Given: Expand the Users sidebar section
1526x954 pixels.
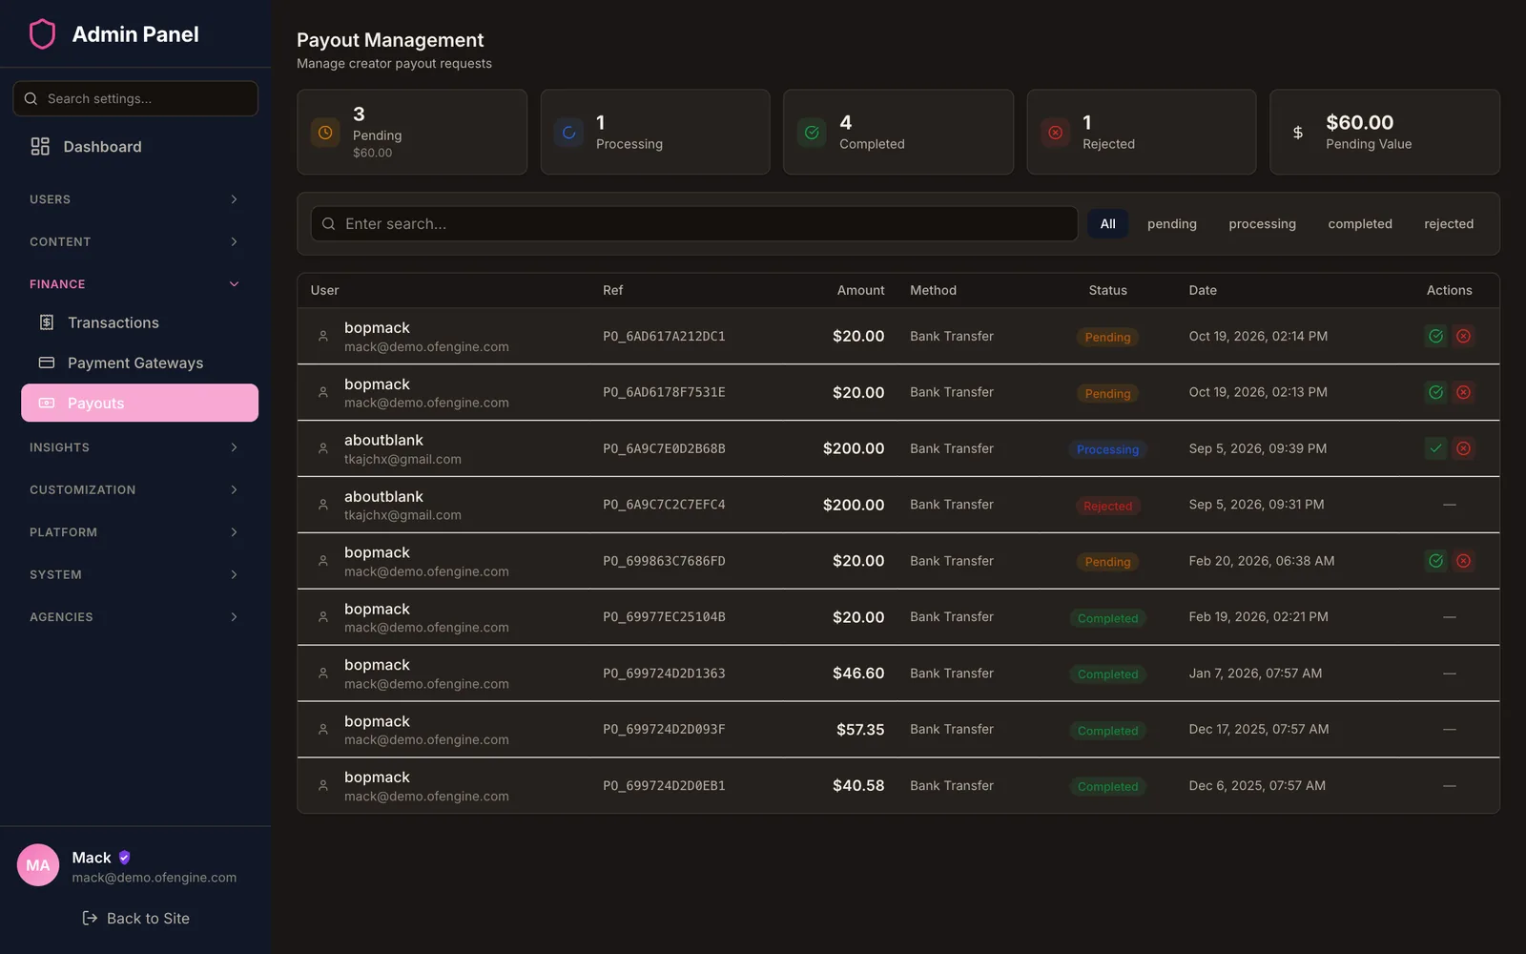Looking at the screenshot, I should click(x=134, y=199).
